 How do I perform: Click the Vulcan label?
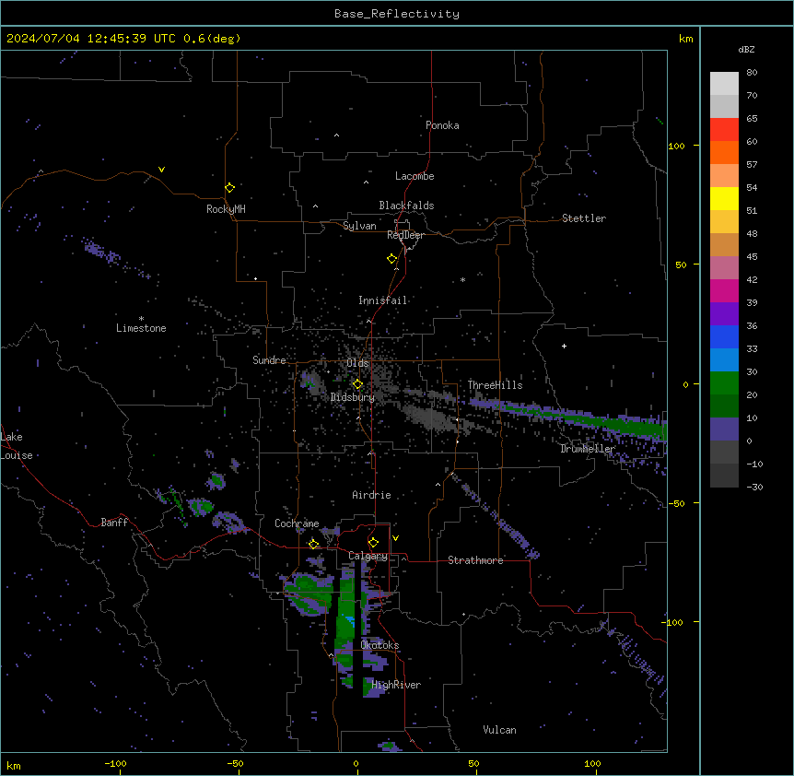(499, 730)
